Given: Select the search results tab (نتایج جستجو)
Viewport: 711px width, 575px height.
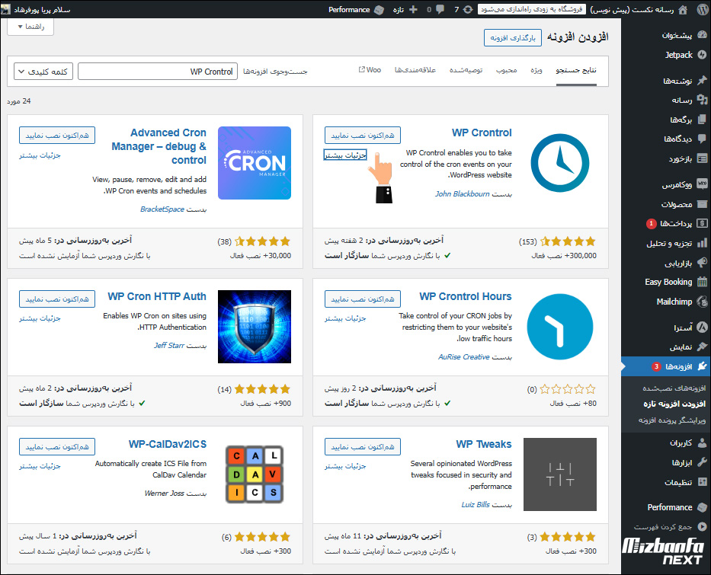Looking at the screenshot, I should 576,70.
